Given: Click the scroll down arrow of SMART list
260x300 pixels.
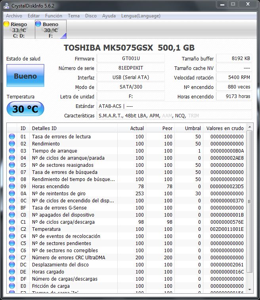Looking at the screenshot, I should [x=249, y=289].
